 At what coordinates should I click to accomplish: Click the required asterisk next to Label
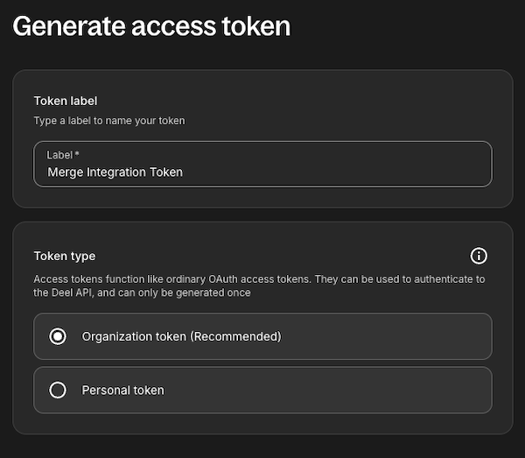click(x=77, y=154)
